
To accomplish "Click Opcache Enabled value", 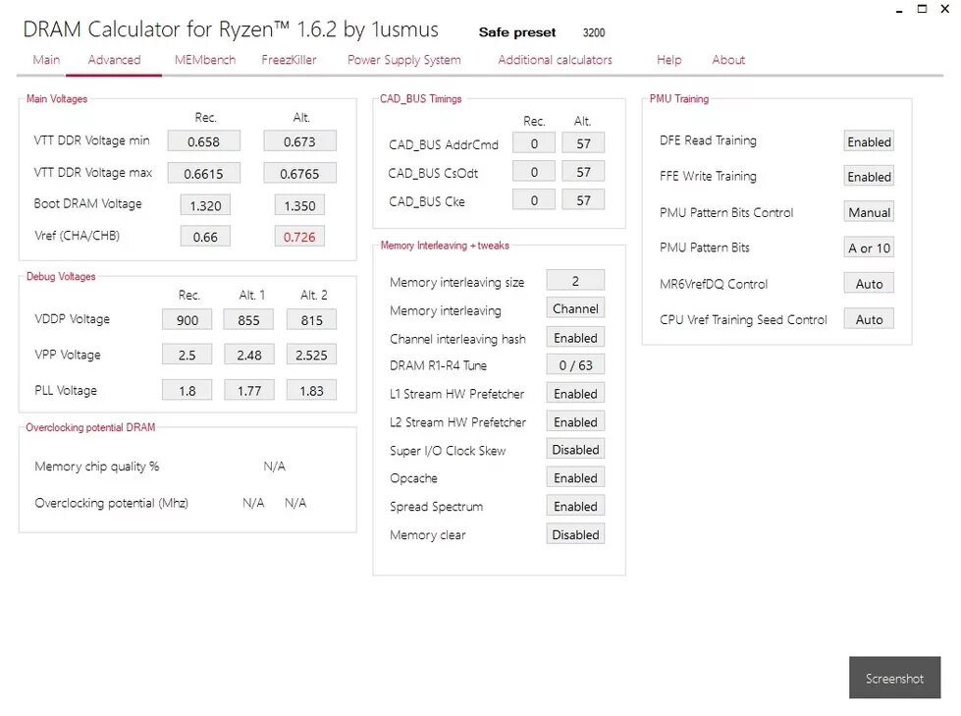I will pyautogui.click(x=575, y=477).
